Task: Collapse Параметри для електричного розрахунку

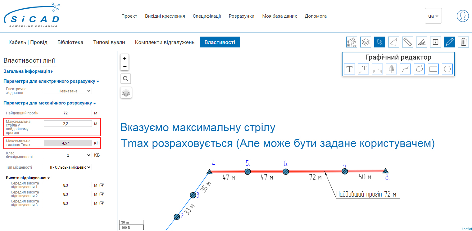Action: coord(51,81)
